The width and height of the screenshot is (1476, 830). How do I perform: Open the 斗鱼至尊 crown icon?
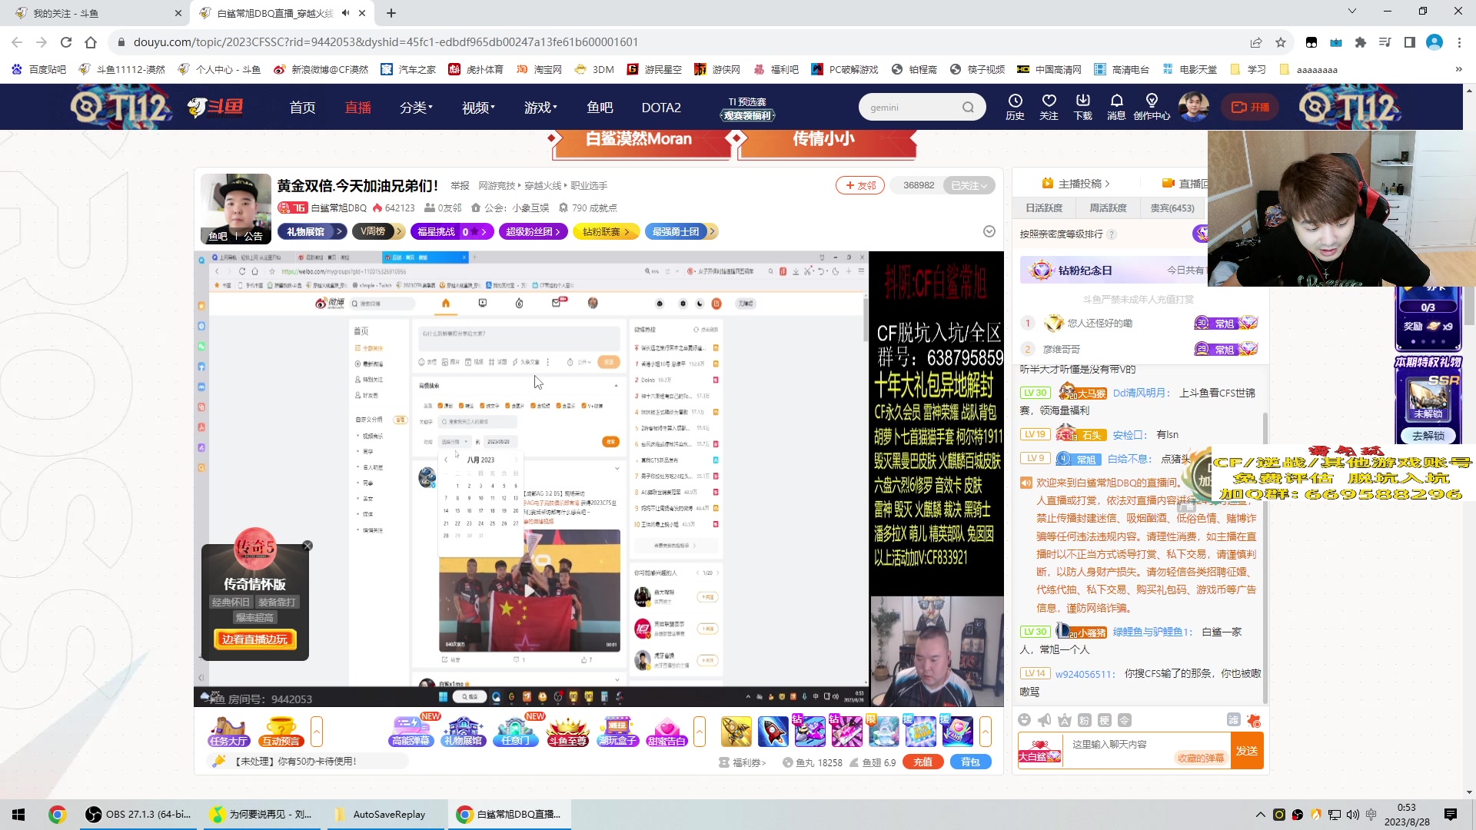coord(567,732)
